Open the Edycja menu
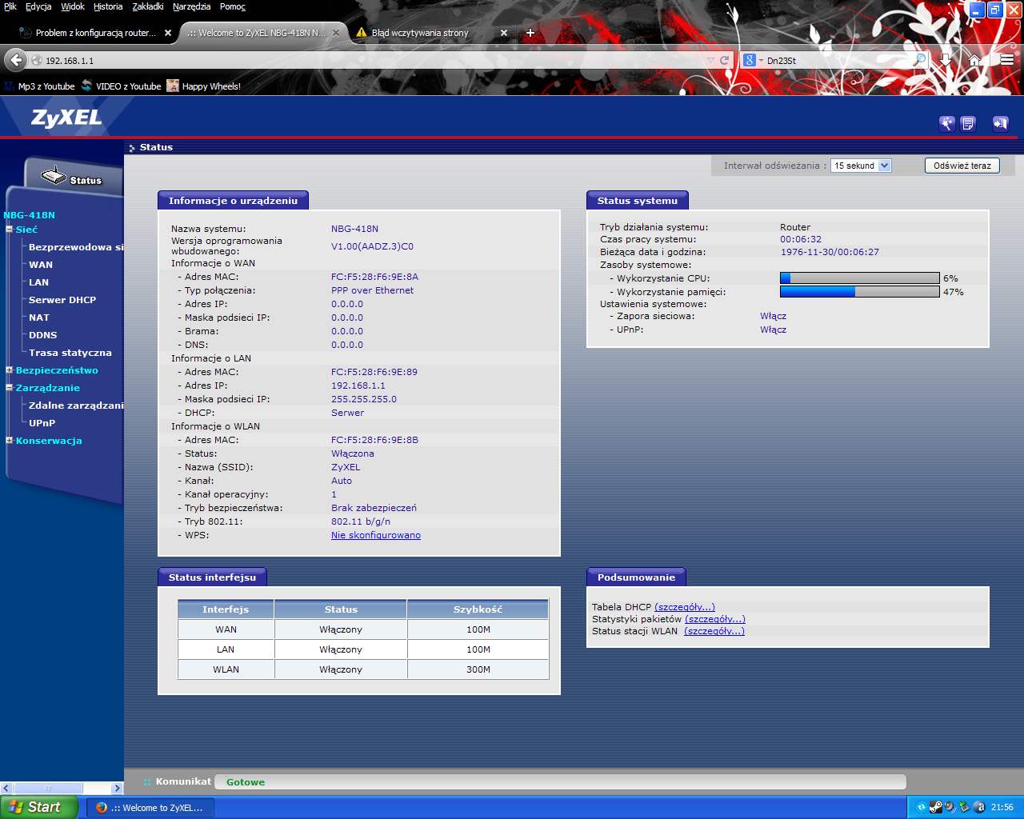 coord(38,6)
